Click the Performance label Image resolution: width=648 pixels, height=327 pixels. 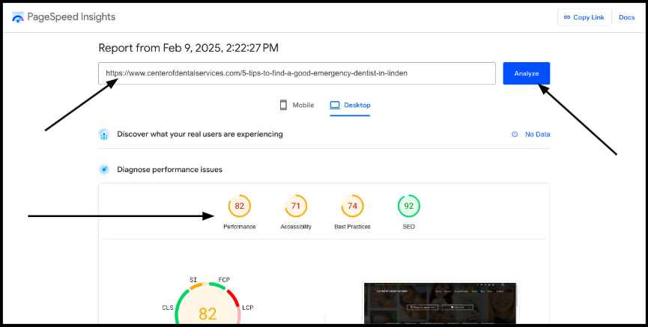pos(240,227)
